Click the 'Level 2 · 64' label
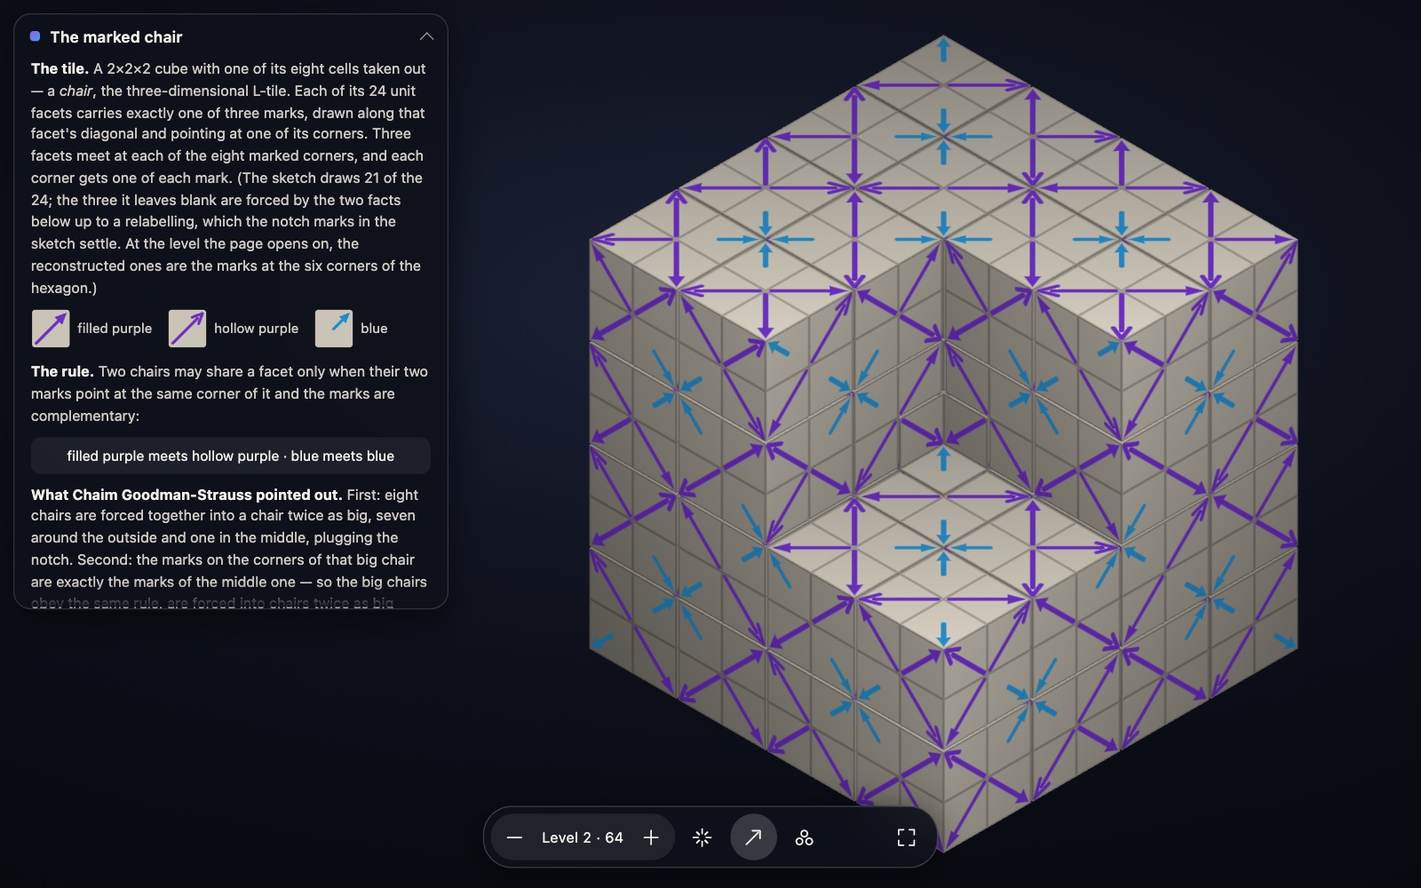The height and width of the screenshot is (888, 1421). [583, 837]
